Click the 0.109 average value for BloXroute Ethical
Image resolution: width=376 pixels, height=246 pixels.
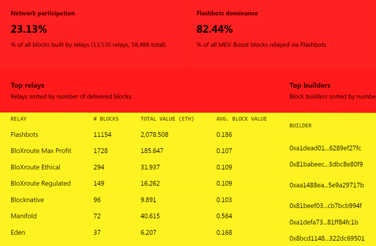[224, 167]
